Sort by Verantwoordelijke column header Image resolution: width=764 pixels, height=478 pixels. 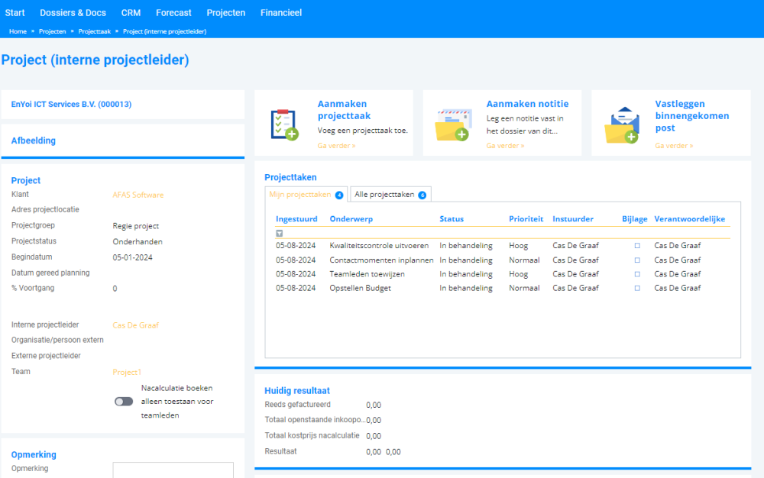click(689, 219)
